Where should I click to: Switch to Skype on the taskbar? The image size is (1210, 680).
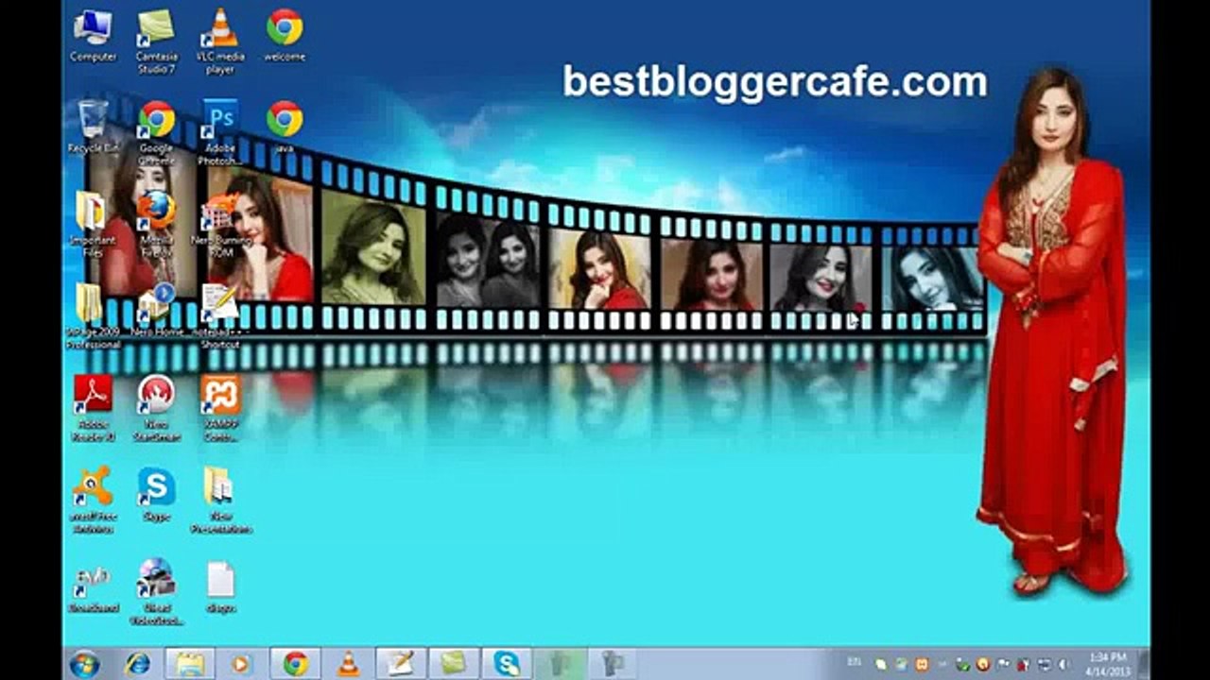[507, 664]
